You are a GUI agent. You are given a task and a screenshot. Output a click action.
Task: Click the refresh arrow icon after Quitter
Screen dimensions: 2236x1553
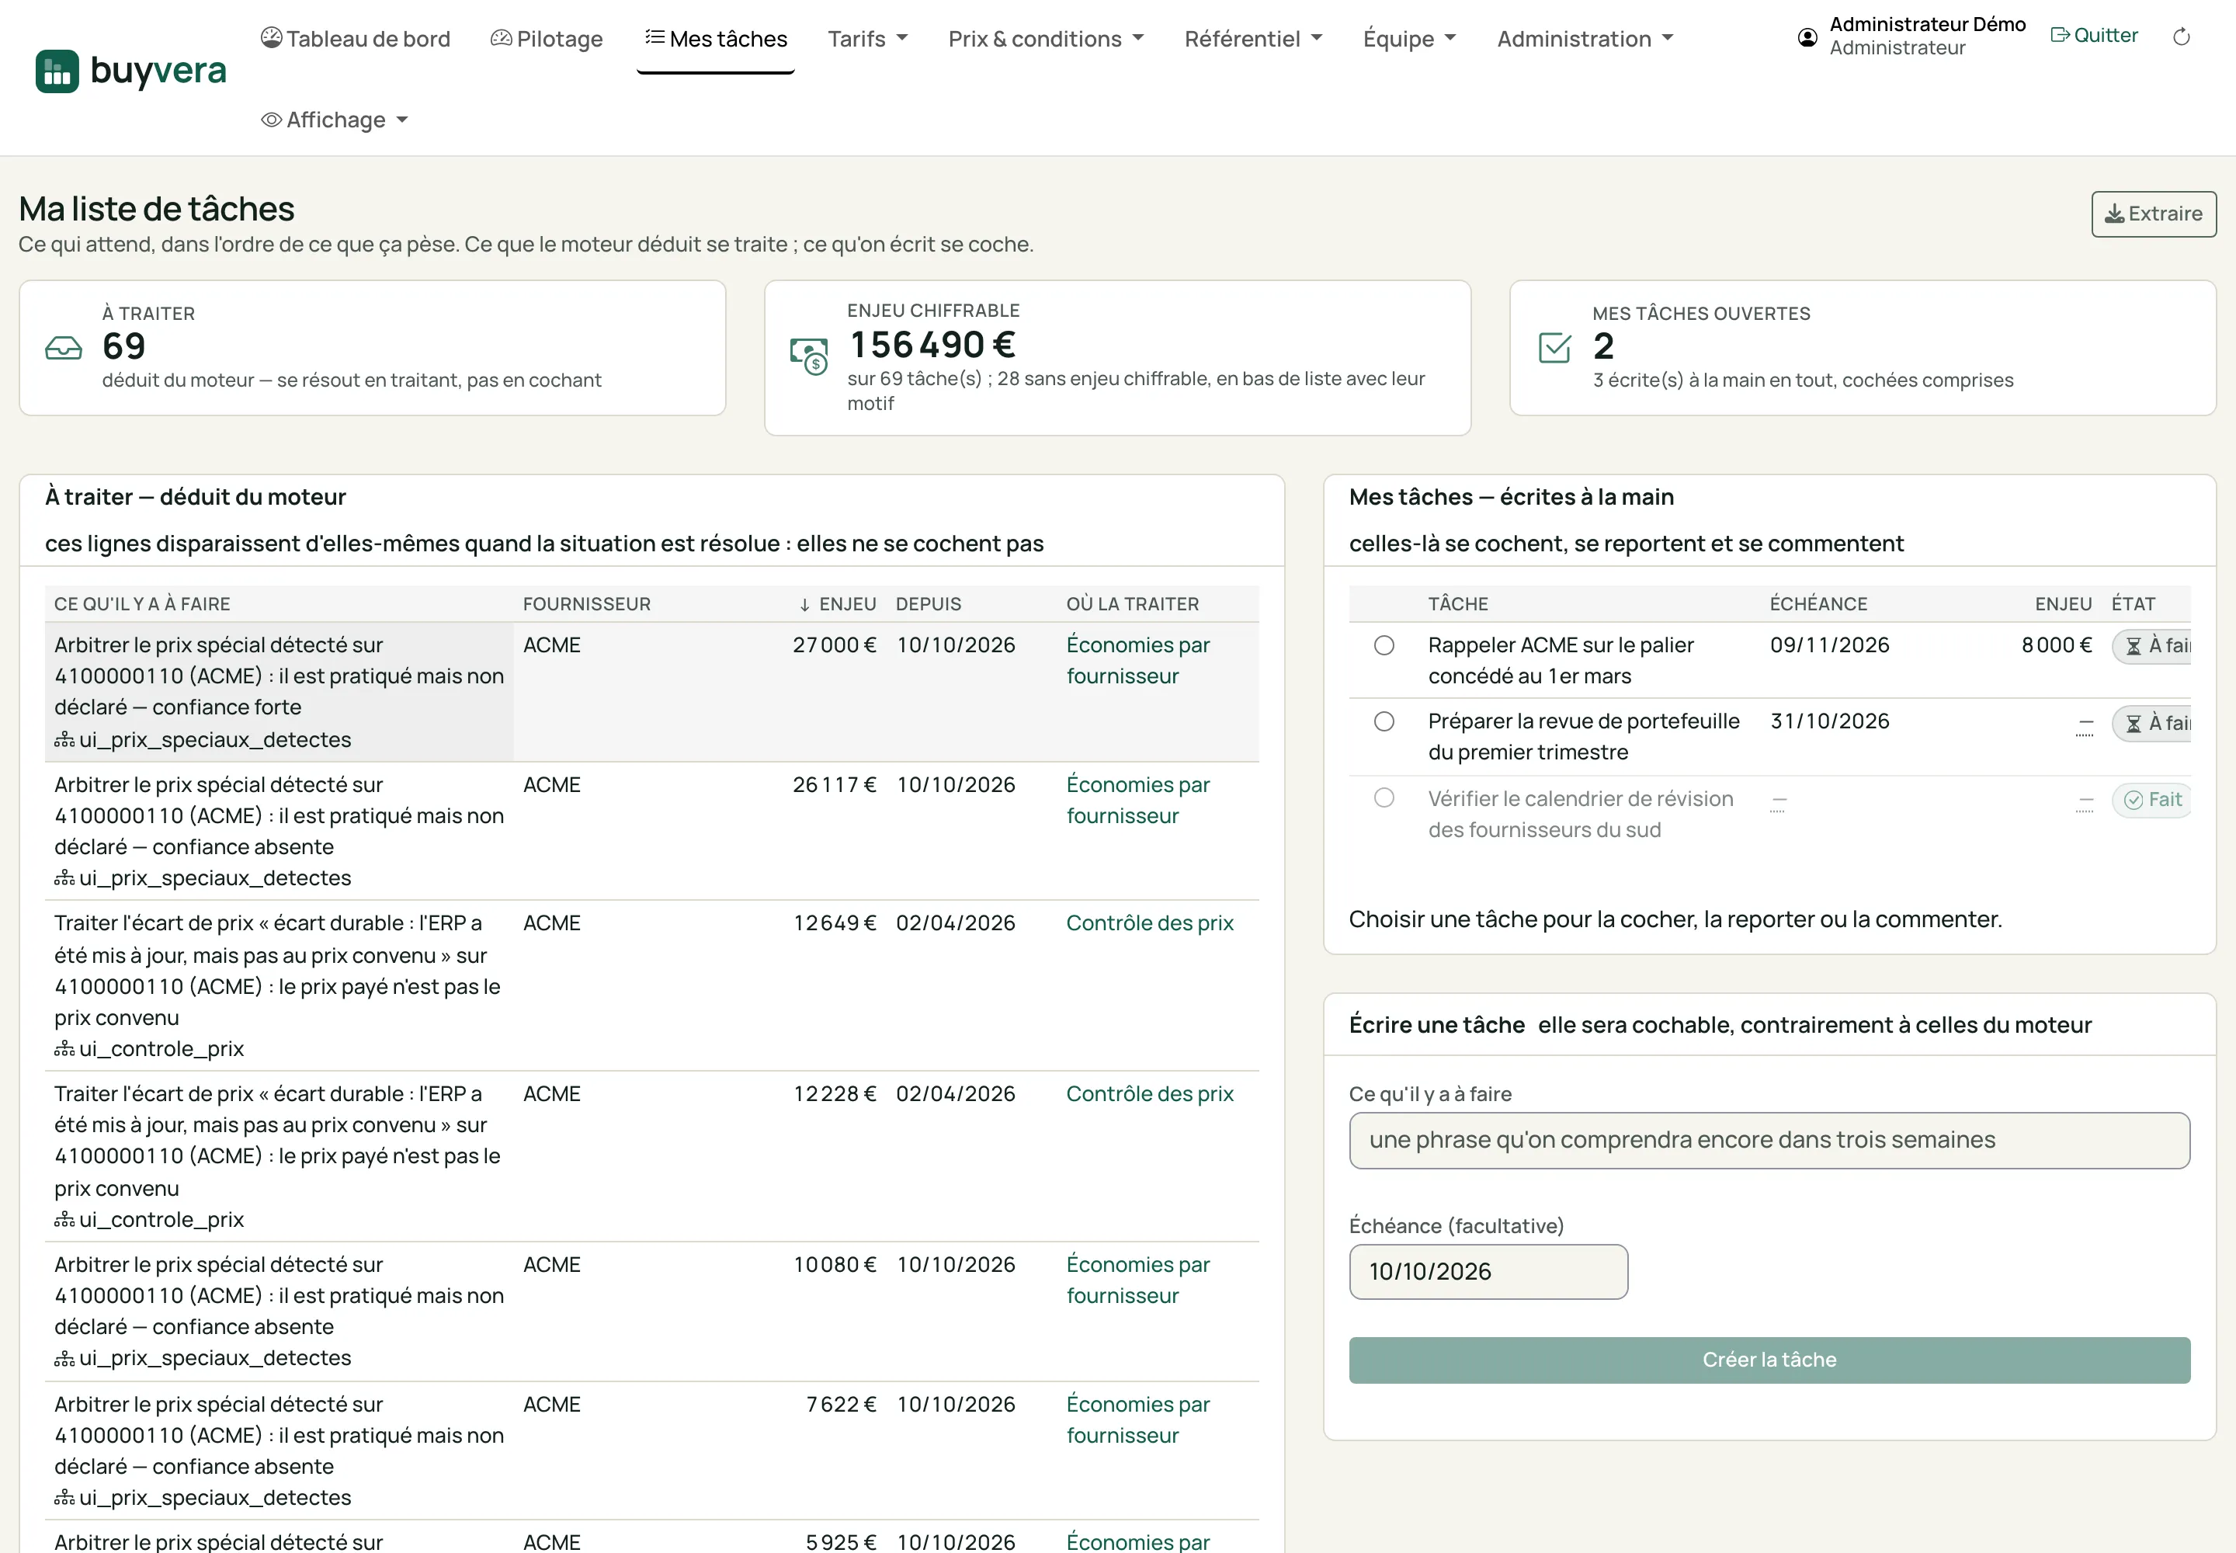[2182, 37]
